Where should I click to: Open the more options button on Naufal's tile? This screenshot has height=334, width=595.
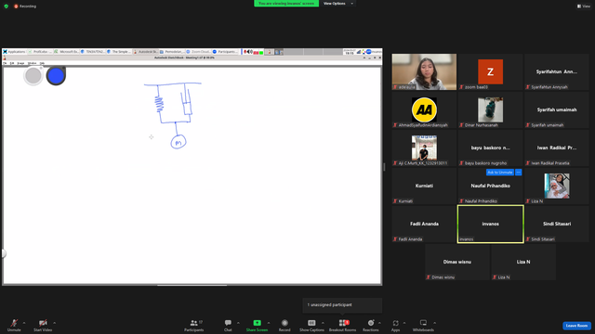[519, 173]
